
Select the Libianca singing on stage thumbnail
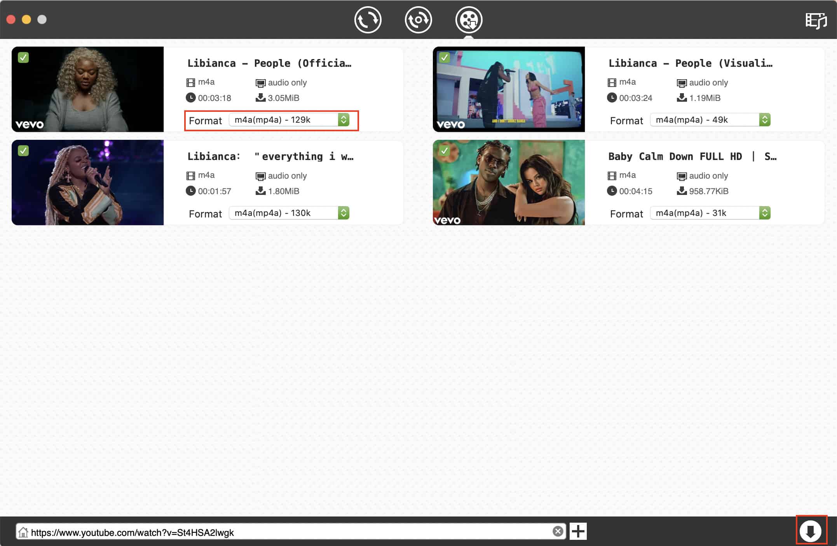[87, 183]
